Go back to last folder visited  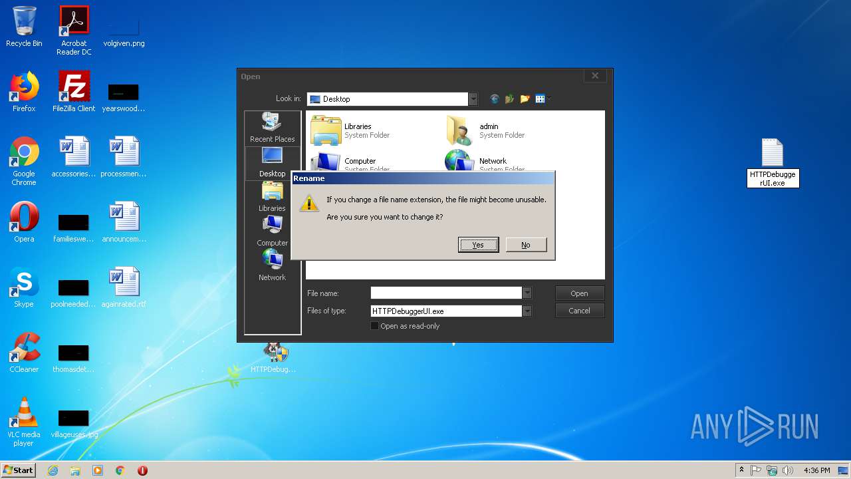[x=495, y=99]
